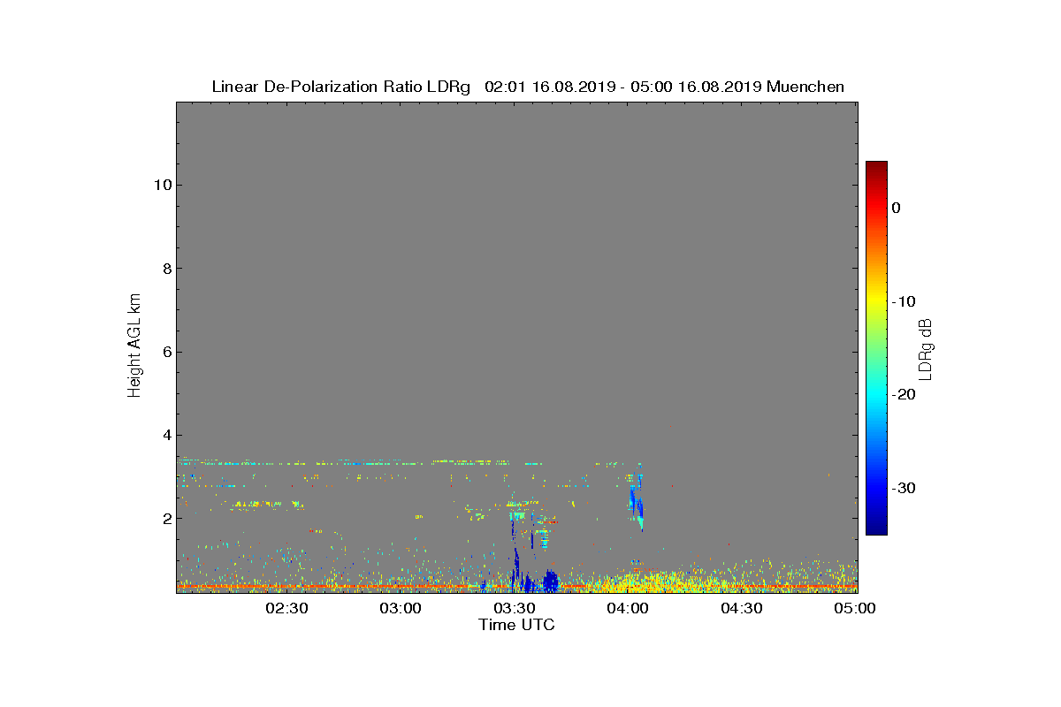Click the 05:00 time tick label
This screenshot has width=1061, height=707.
856,608
